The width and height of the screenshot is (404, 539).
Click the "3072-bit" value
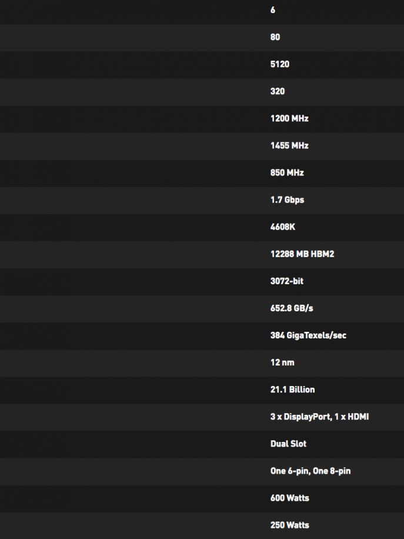point(287,281)
